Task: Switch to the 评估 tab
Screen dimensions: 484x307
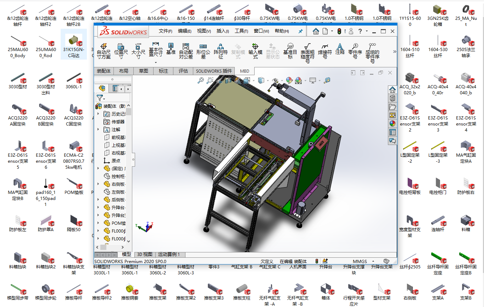Action: (183, 71)
